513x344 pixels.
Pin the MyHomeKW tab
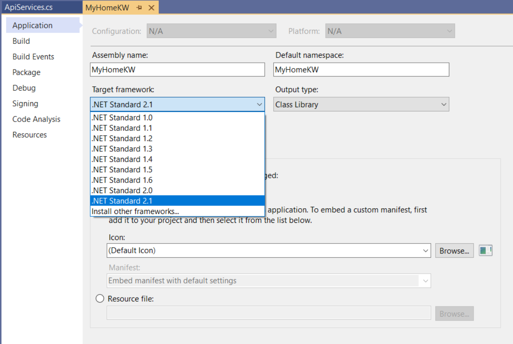pyautogui.click(x=139, y=8)
